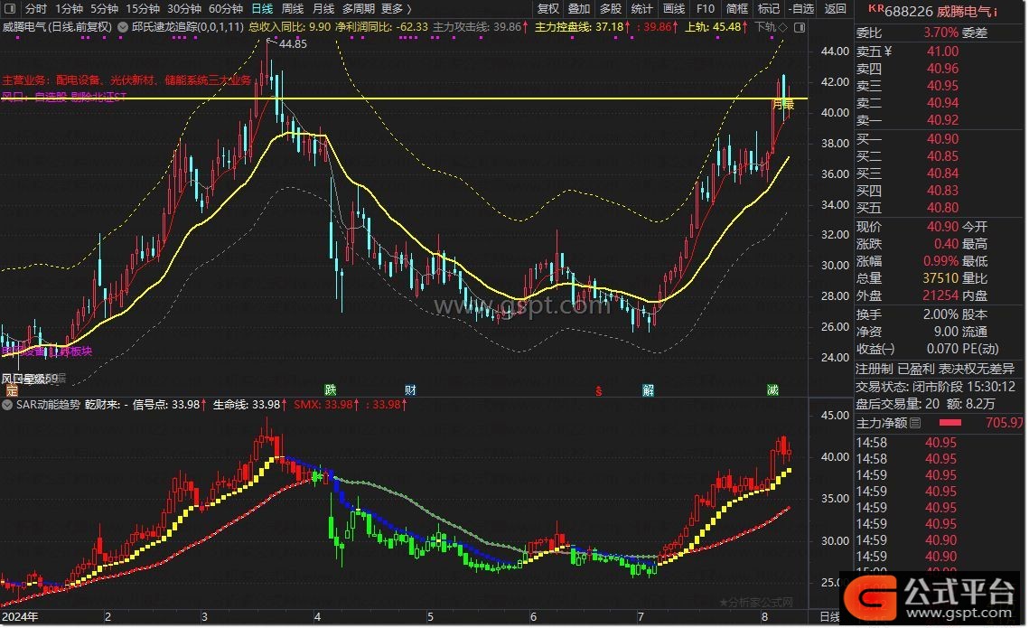Click the panel layout icon at top-left
The width and height of the screenshot is (1029, 628).
pyautogui.click(x=9, y=8)
